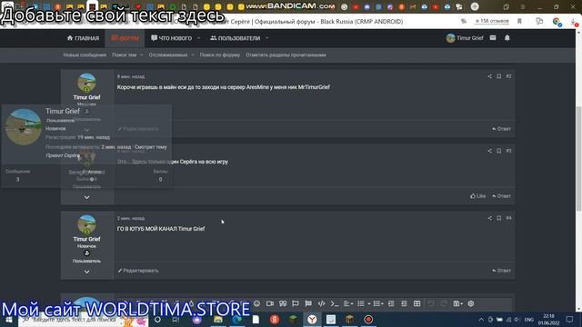Edit post #4 with Редактировать
The height and width of the screenshot is (327, 582).
(138, 271)
